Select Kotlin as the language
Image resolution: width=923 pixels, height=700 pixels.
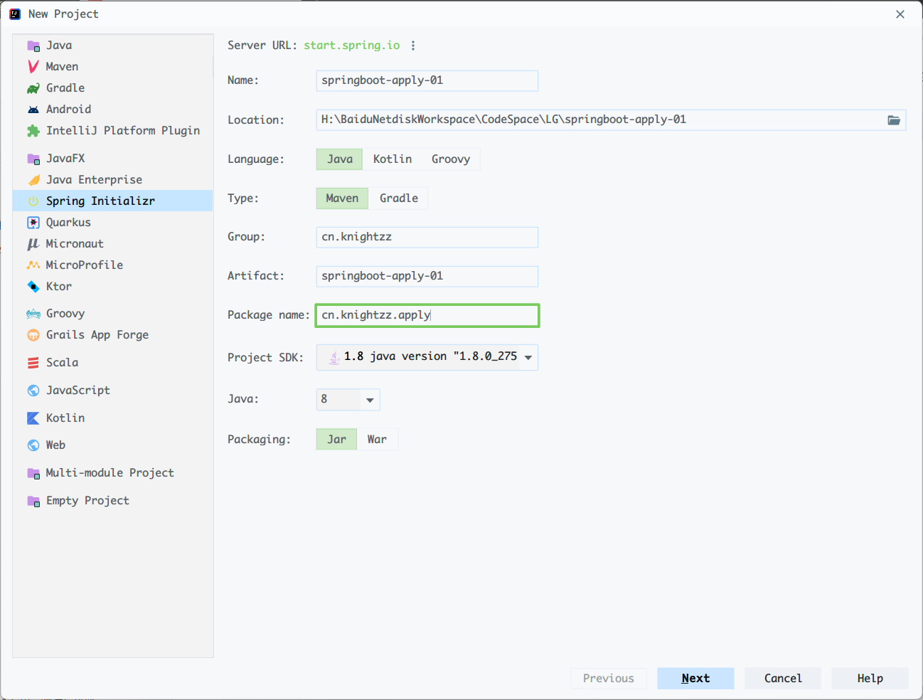[x=393, y=159]
